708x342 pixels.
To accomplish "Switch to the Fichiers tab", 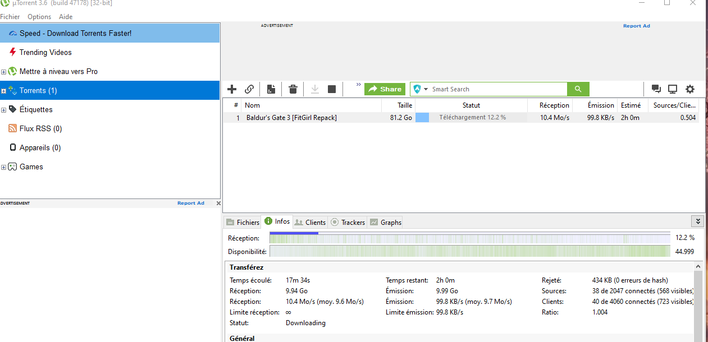I will point(243,222).
